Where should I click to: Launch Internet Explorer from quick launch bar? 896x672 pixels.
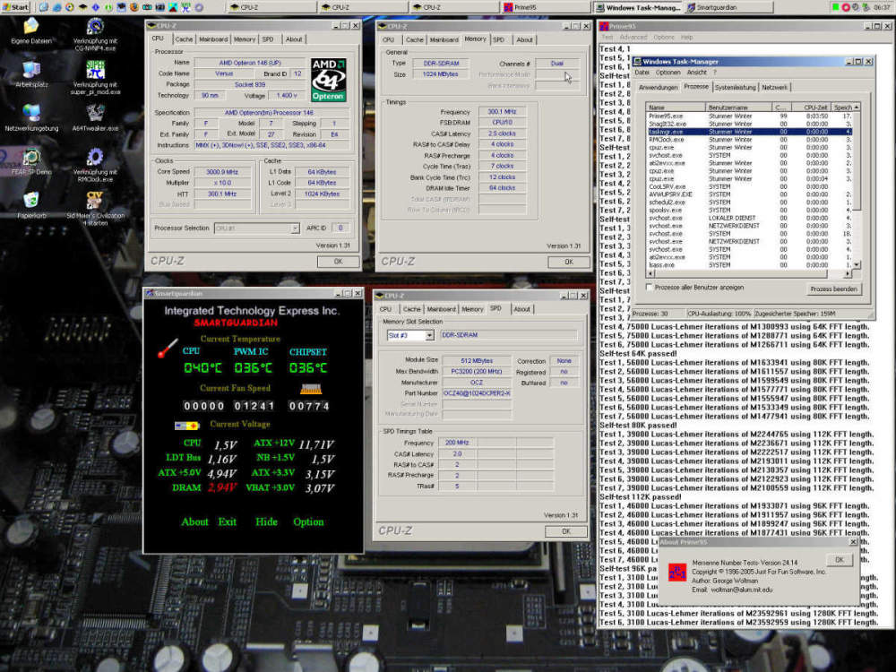click(57, 7)
